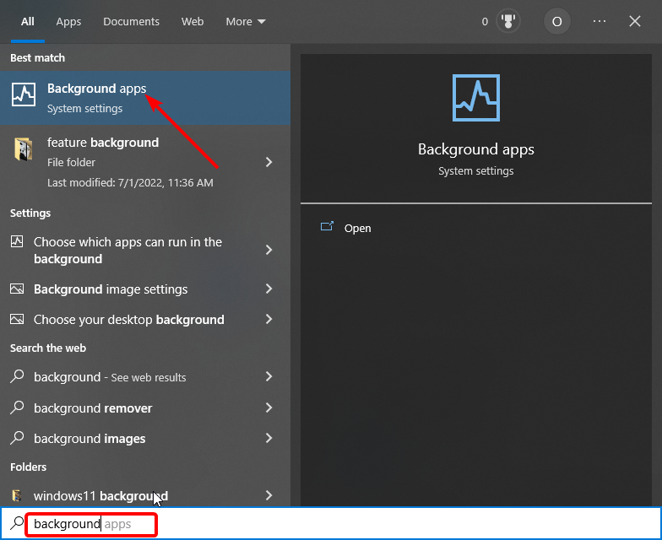662x540 pixels.
Task: Close the search panel with X
Action: [635, 21]
